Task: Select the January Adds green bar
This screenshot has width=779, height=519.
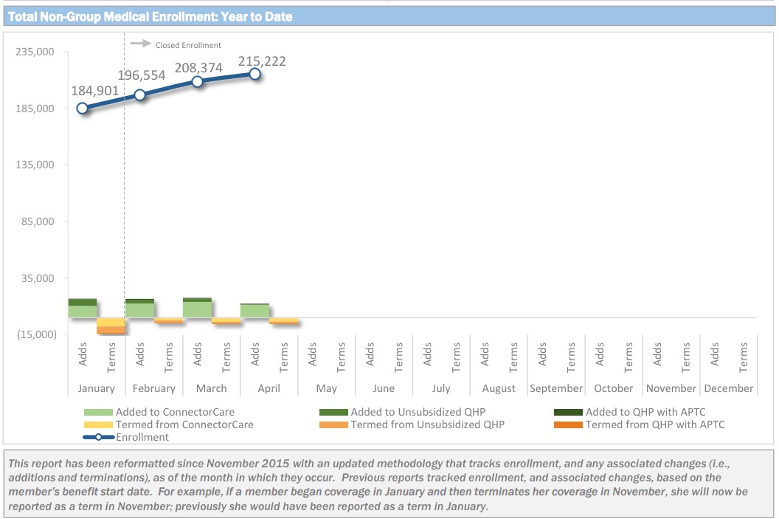Action: [x=83, y=310]
